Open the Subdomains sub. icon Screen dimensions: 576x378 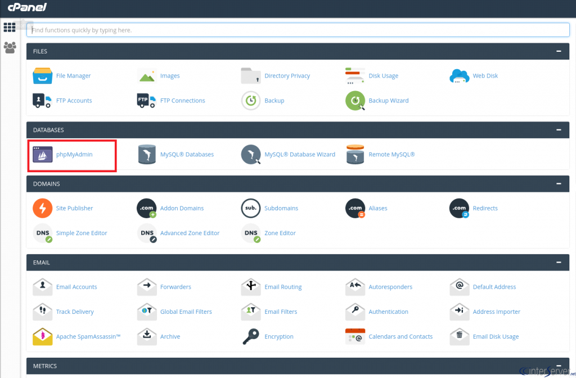point(251,208)
